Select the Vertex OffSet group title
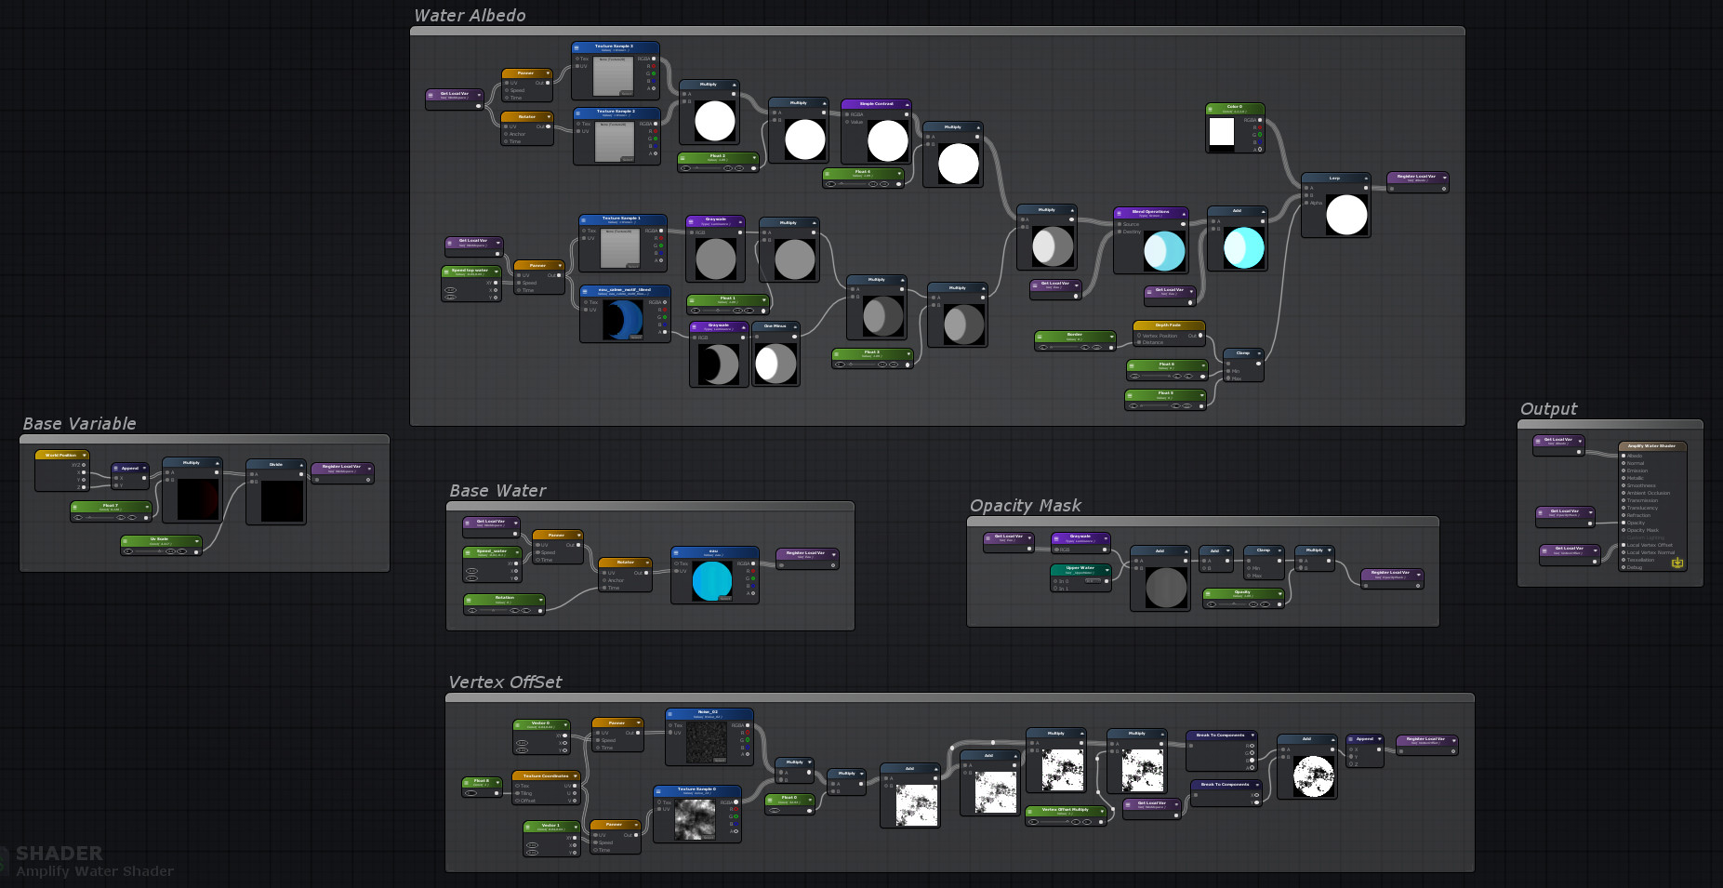Image resolution: width=1723 pixels, height=888 pixels. (x=505, y=683)
